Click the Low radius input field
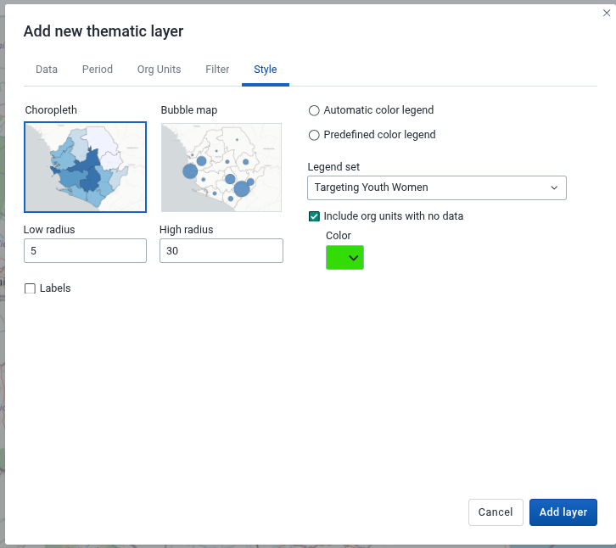 pos(85,251)
